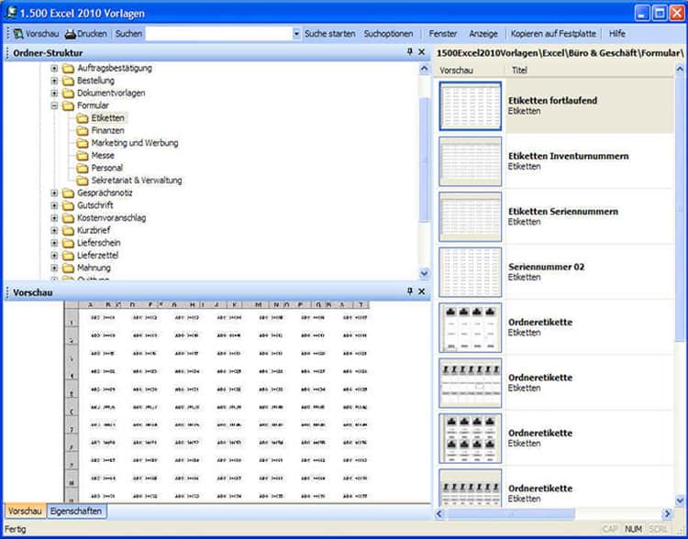688x539 pixels.
Task: Expand the Gesprächsnotiz folder
Action: (54, 193)
